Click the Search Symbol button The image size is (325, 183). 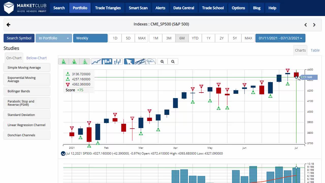(x=19, y=38)
